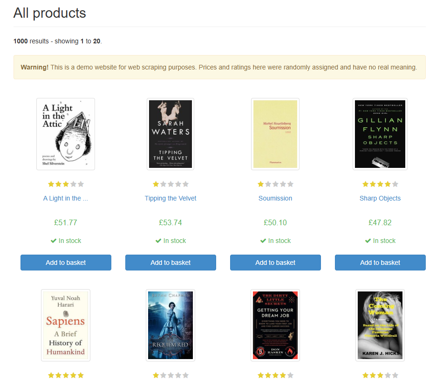Viewport: 436px width, 381px height.
Task: Add Soumission to basket
Action: coord(275,263)
